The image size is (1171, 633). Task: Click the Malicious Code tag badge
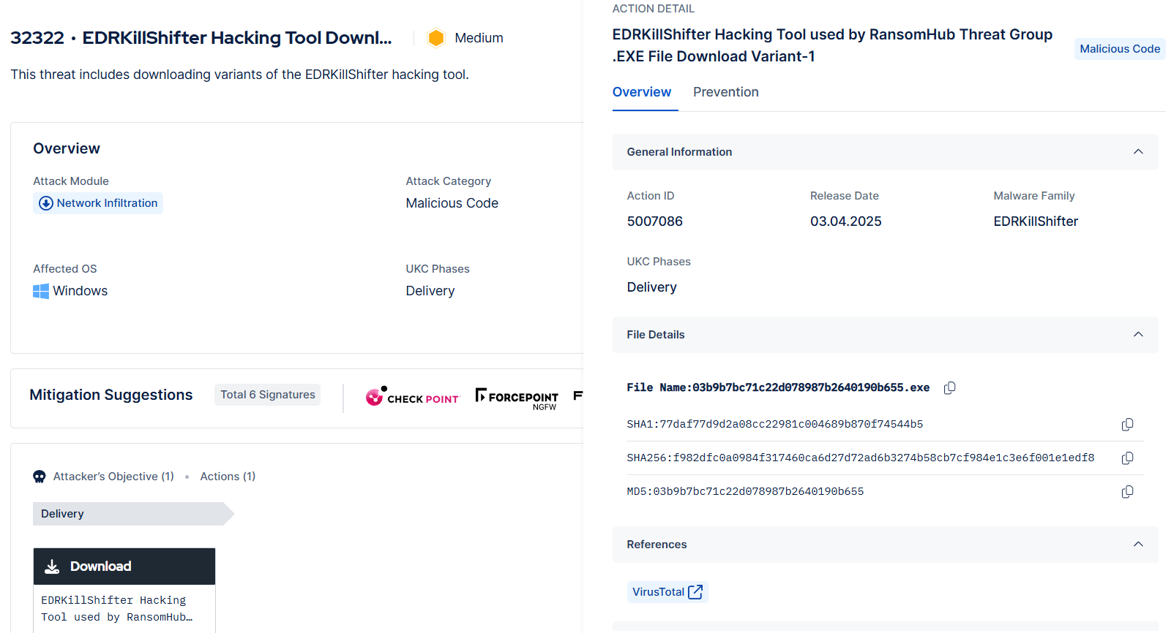(x=1120, y=49)
